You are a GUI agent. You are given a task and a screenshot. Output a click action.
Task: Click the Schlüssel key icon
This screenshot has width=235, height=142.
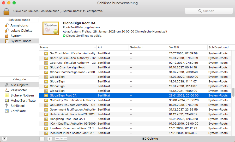(x=7, y=106)
